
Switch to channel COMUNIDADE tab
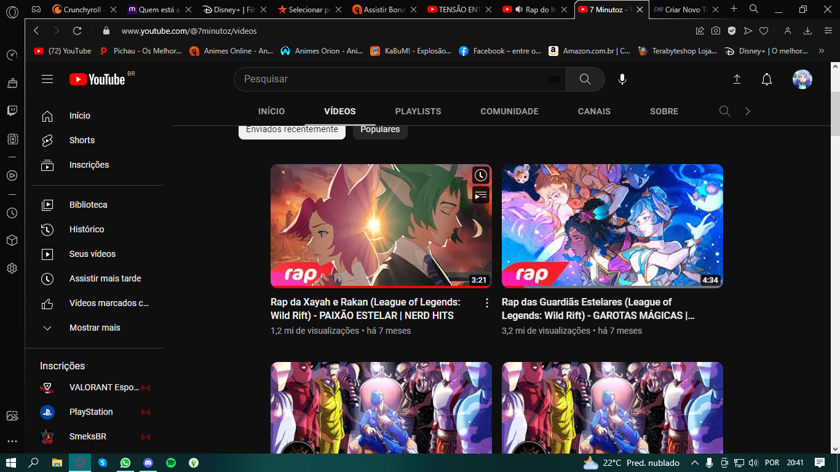(509, 111)
